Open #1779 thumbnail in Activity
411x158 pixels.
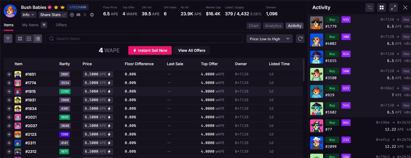point(316,23)
